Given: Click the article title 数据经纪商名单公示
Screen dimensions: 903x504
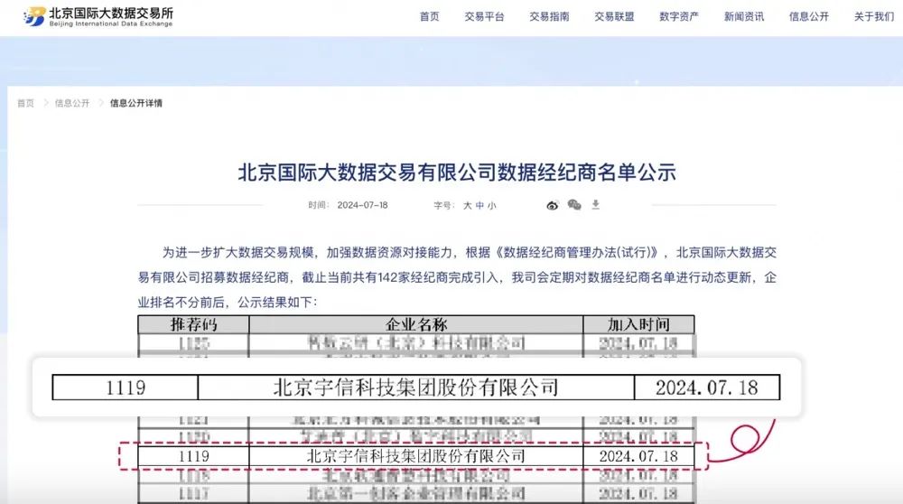Looking at the screenshot, I should 457,173.
